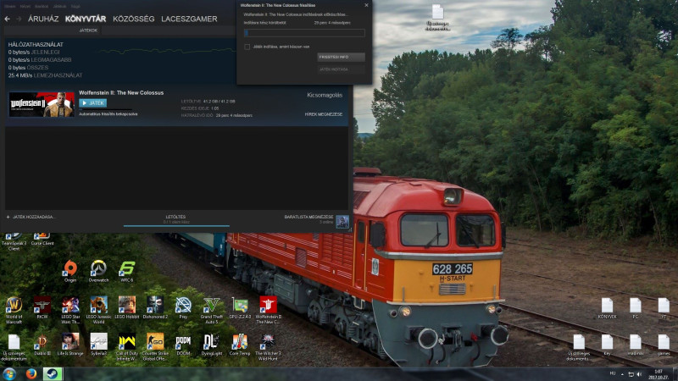Image resolution: width=678 pixels, height=381 pixels.
Task: Select the KÖNYVEK text file on desktop
Action: (607, 308)
